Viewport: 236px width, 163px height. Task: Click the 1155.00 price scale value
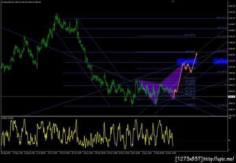pyautogui.click(x=232, y=36)
